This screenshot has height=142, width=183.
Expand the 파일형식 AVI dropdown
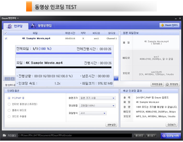click(93, 113)
